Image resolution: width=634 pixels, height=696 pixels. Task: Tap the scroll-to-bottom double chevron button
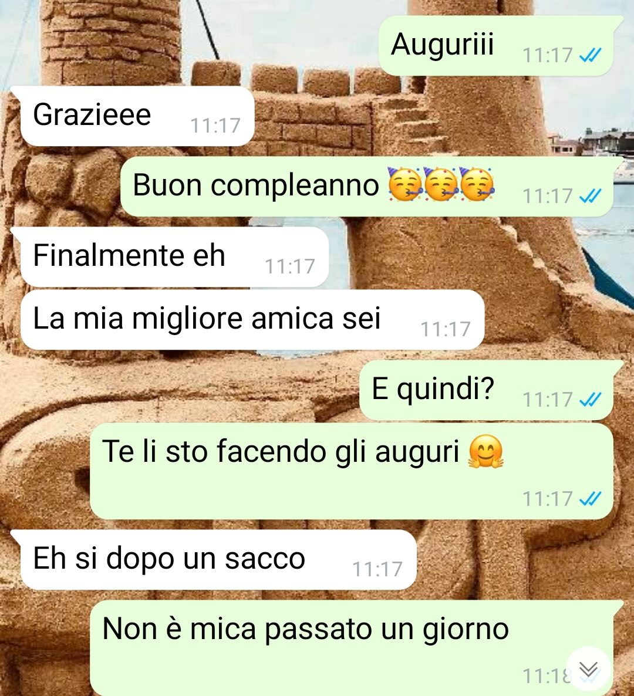point(589,669)
